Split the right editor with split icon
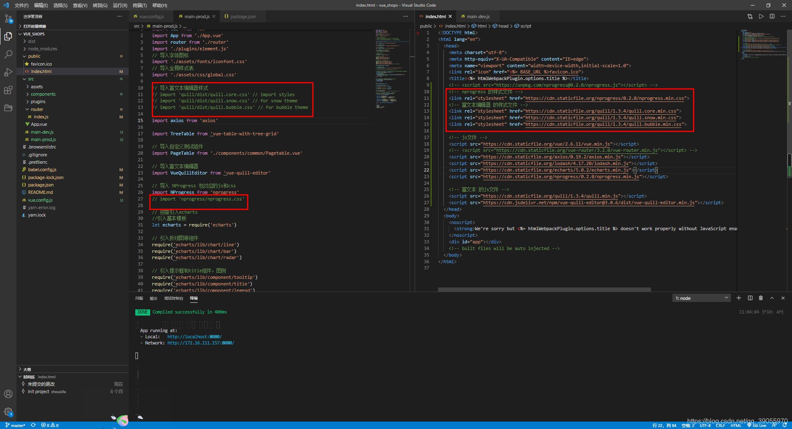This screenshot has height=429, width=792. pos(772,16)
